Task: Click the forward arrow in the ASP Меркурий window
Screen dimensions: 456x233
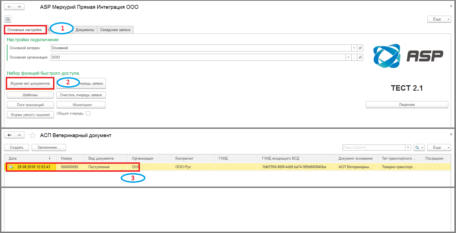Action: point(19,7)
